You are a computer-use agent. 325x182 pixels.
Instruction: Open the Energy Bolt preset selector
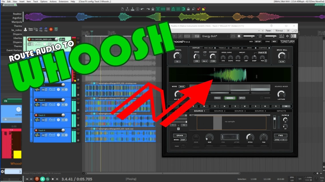click(x=215, y=36)
